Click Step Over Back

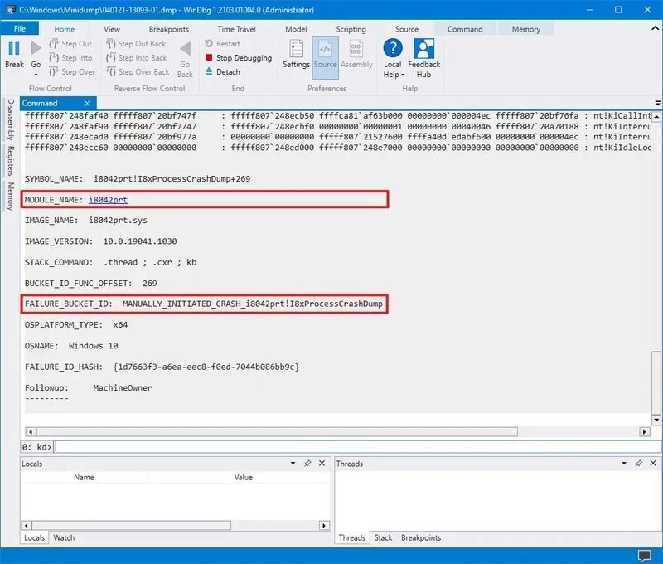(138, 71)
